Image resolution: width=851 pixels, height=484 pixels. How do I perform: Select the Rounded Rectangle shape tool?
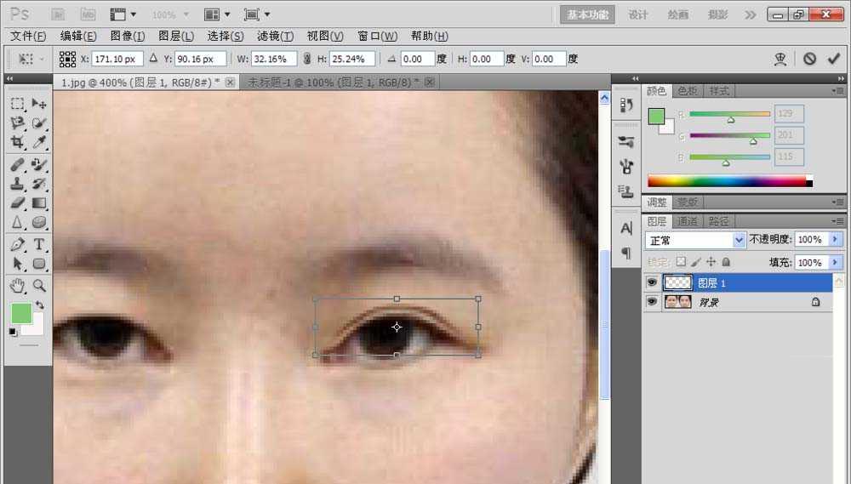(38, 264)
